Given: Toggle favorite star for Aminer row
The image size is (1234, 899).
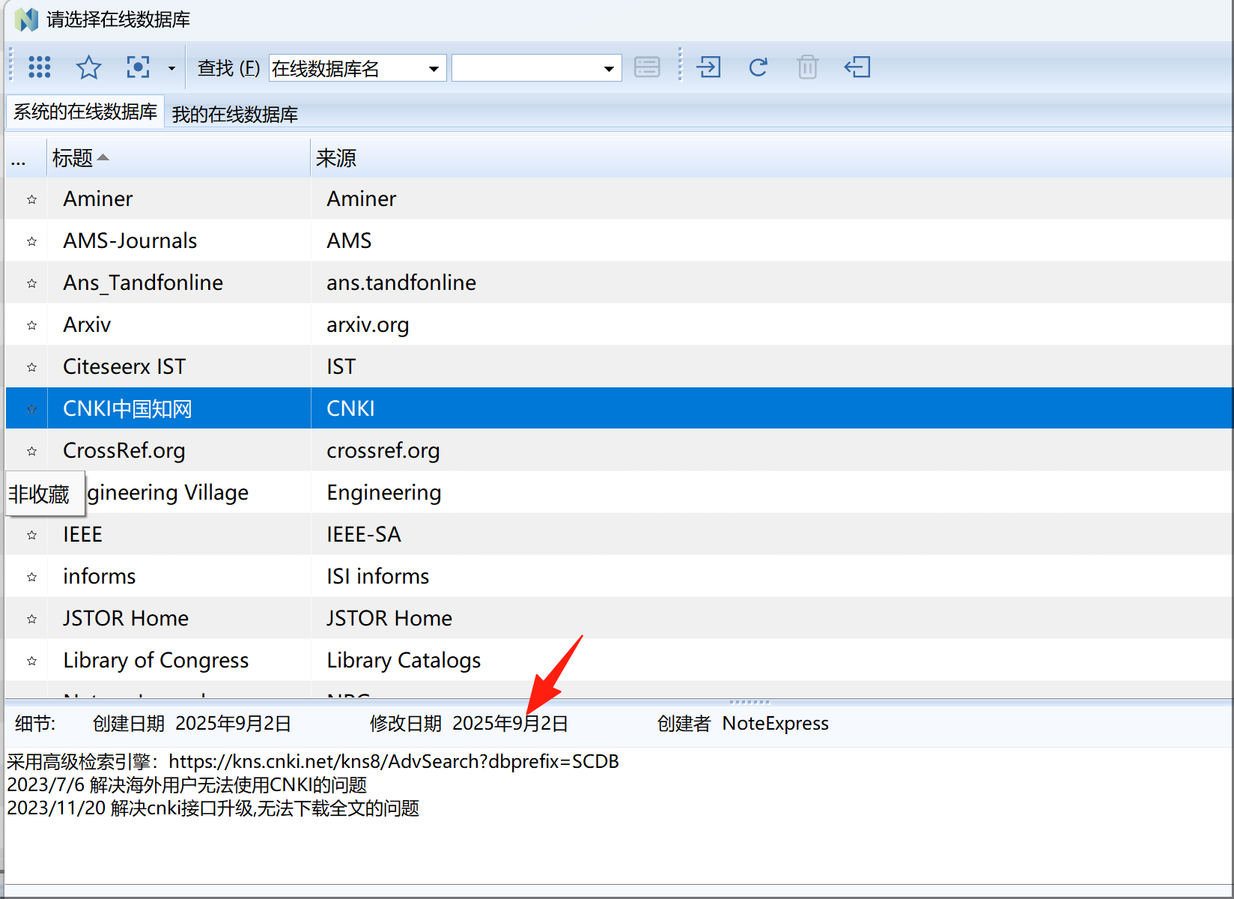Looking at the screenshot, I should coord(31,199).
